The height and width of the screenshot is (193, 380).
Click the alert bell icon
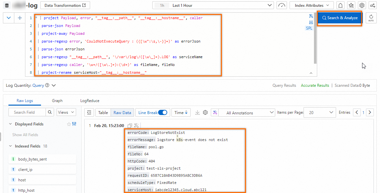click(x=341, y=5)
